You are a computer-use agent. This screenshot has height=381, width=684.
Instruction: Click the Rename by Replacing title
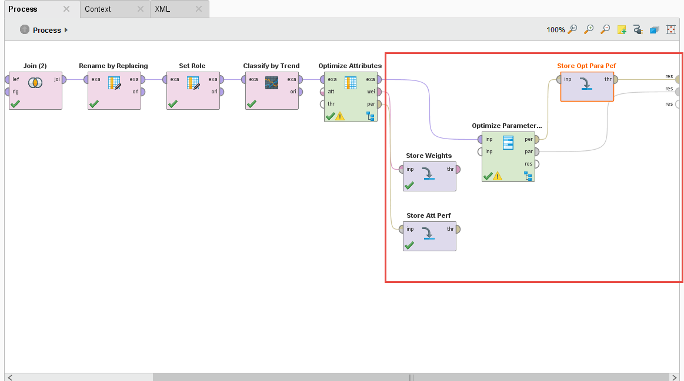pyautogui.click(x=114, y=66)
